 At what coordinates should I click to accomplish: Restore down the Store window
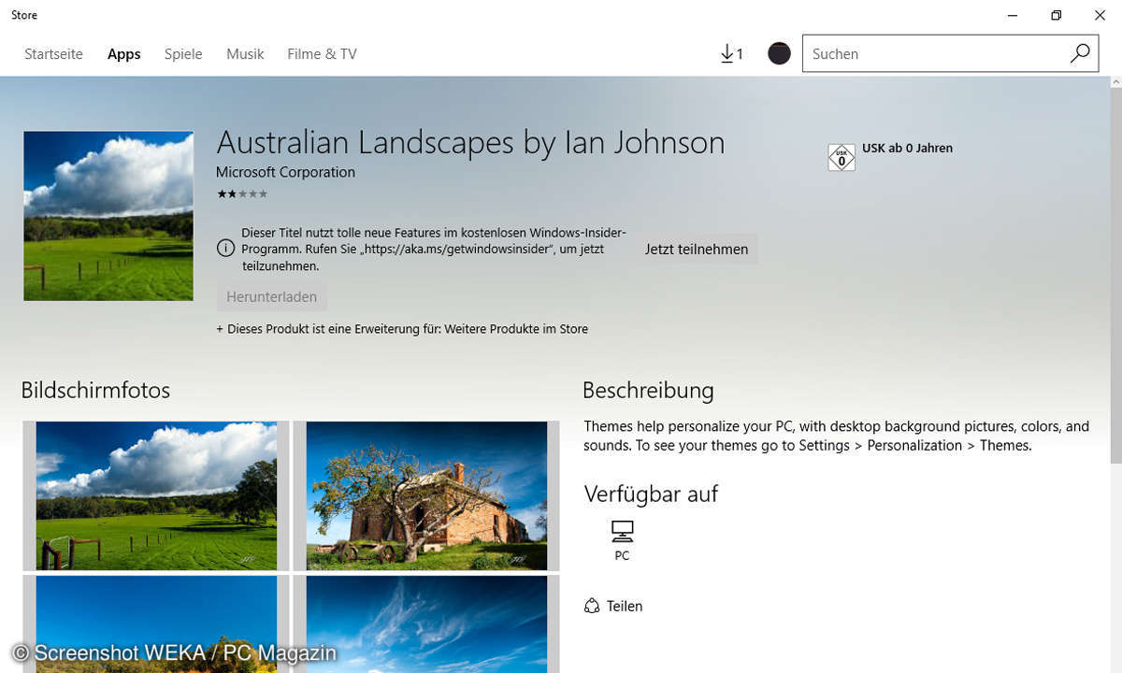coord(1056,15)
